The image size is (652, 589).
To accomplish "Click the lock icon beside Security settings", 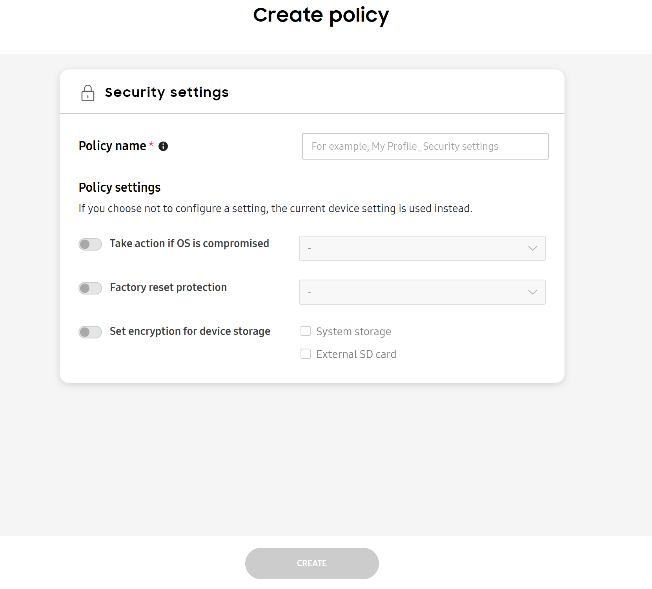I will [87, 93].
